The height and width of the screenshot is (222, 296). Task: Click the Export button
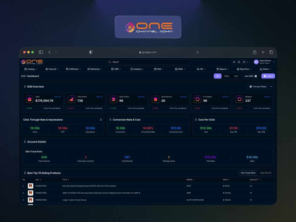pos(268,76)
